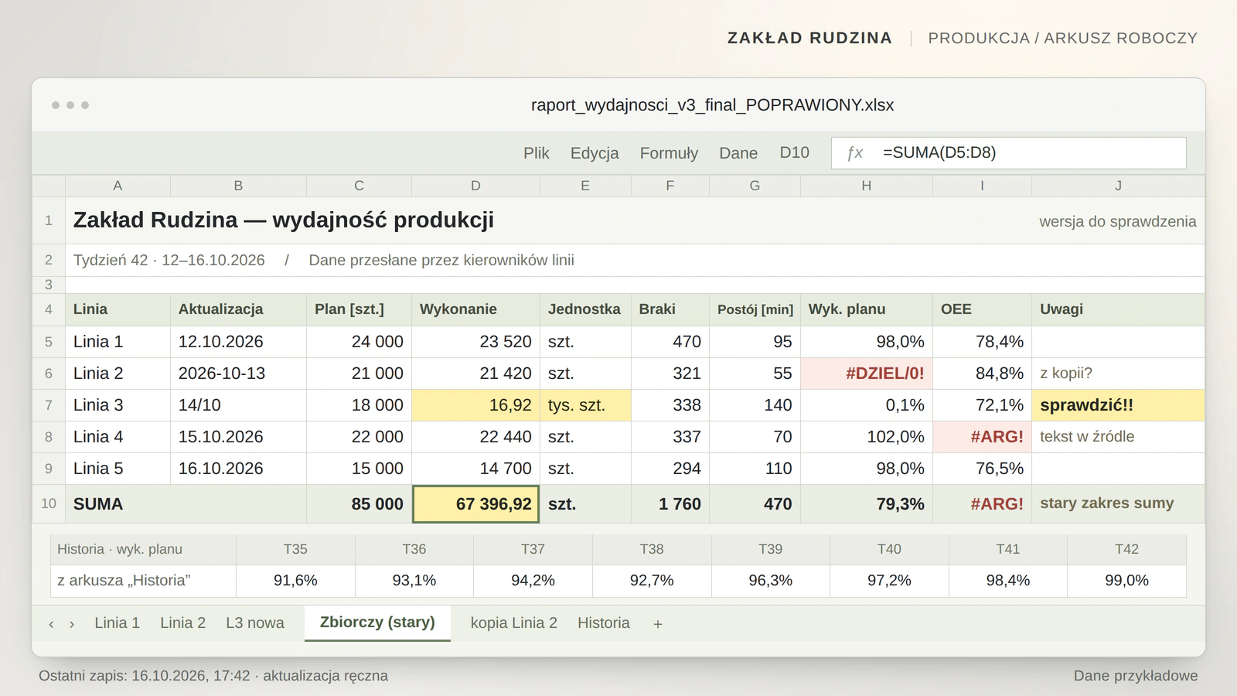Screen dimensions: 1237x696
Task: Select row 10 header
Action: click(x=49, y=503)
